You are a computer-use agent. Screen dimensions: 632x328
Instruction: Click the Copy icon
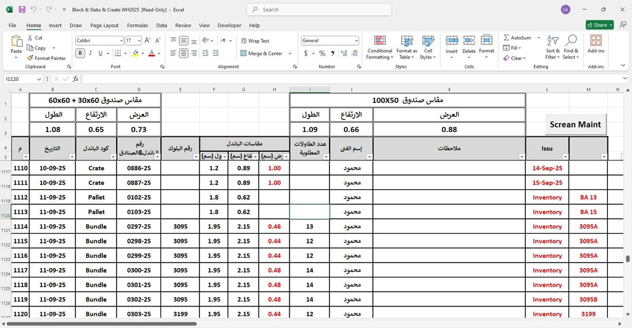[x=30, y=48]
